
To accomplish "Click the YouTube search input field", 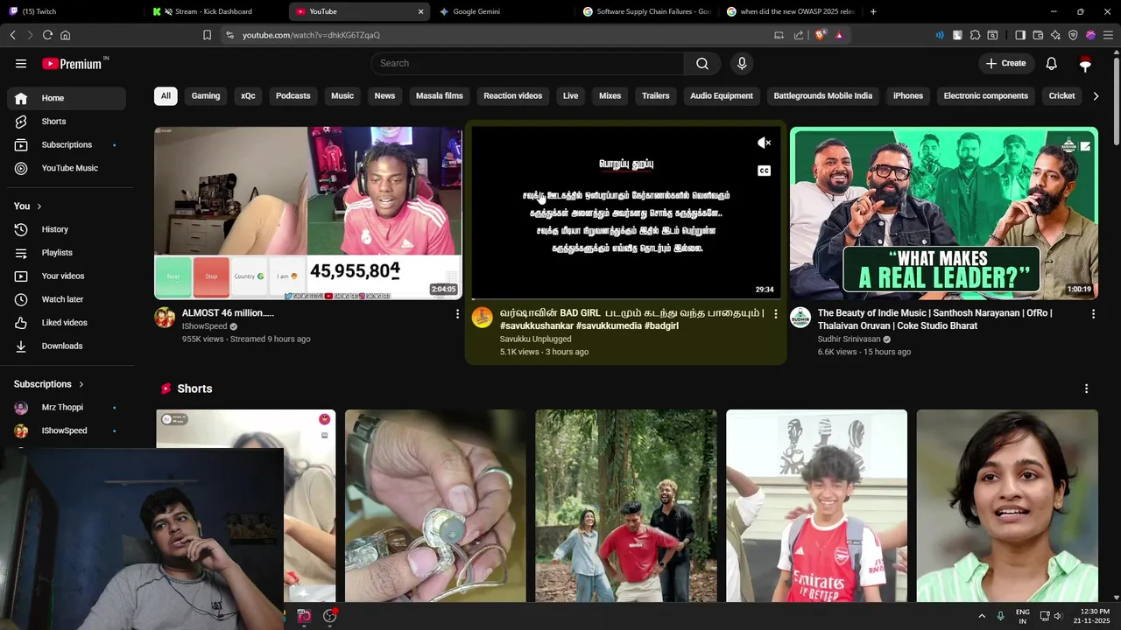I will tap(527, 63).
